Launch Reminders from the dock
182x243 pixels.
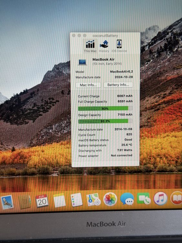point(76,200)
